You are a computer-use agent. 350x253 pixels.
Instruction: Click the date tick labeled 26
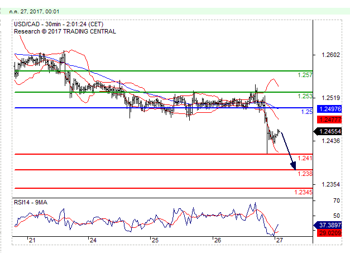pyautogui.click(x=217, y=240)
